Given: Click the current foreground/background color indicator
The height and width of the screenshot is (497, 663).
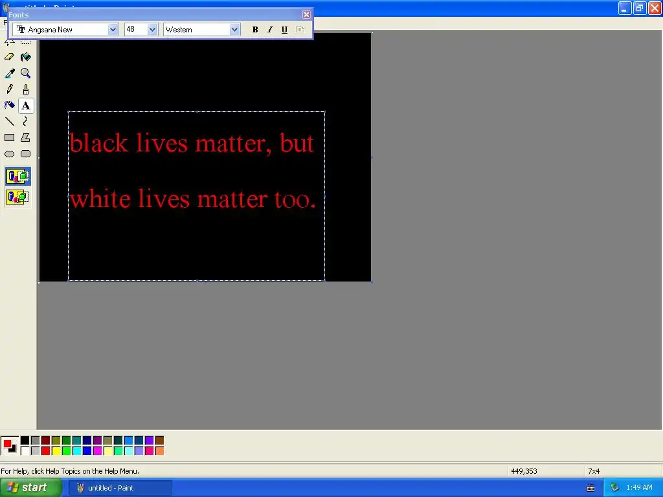Looking at the screenshot, I should click(x=9, y=446).
